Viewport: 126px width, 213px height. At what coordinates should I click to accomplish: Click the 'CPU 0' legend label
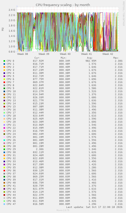click(10, 61)
